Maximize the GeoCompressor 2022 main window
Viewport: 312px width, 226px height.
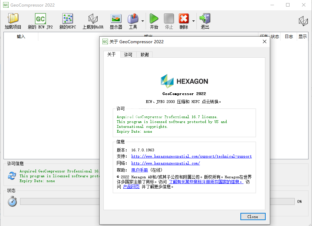[x=288, y=5]
